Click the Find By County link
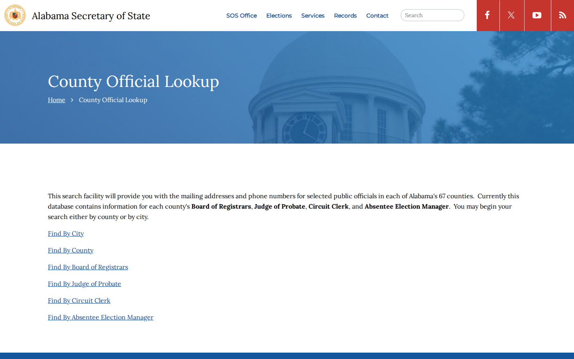Screen dimensions: 574x359 71,250
